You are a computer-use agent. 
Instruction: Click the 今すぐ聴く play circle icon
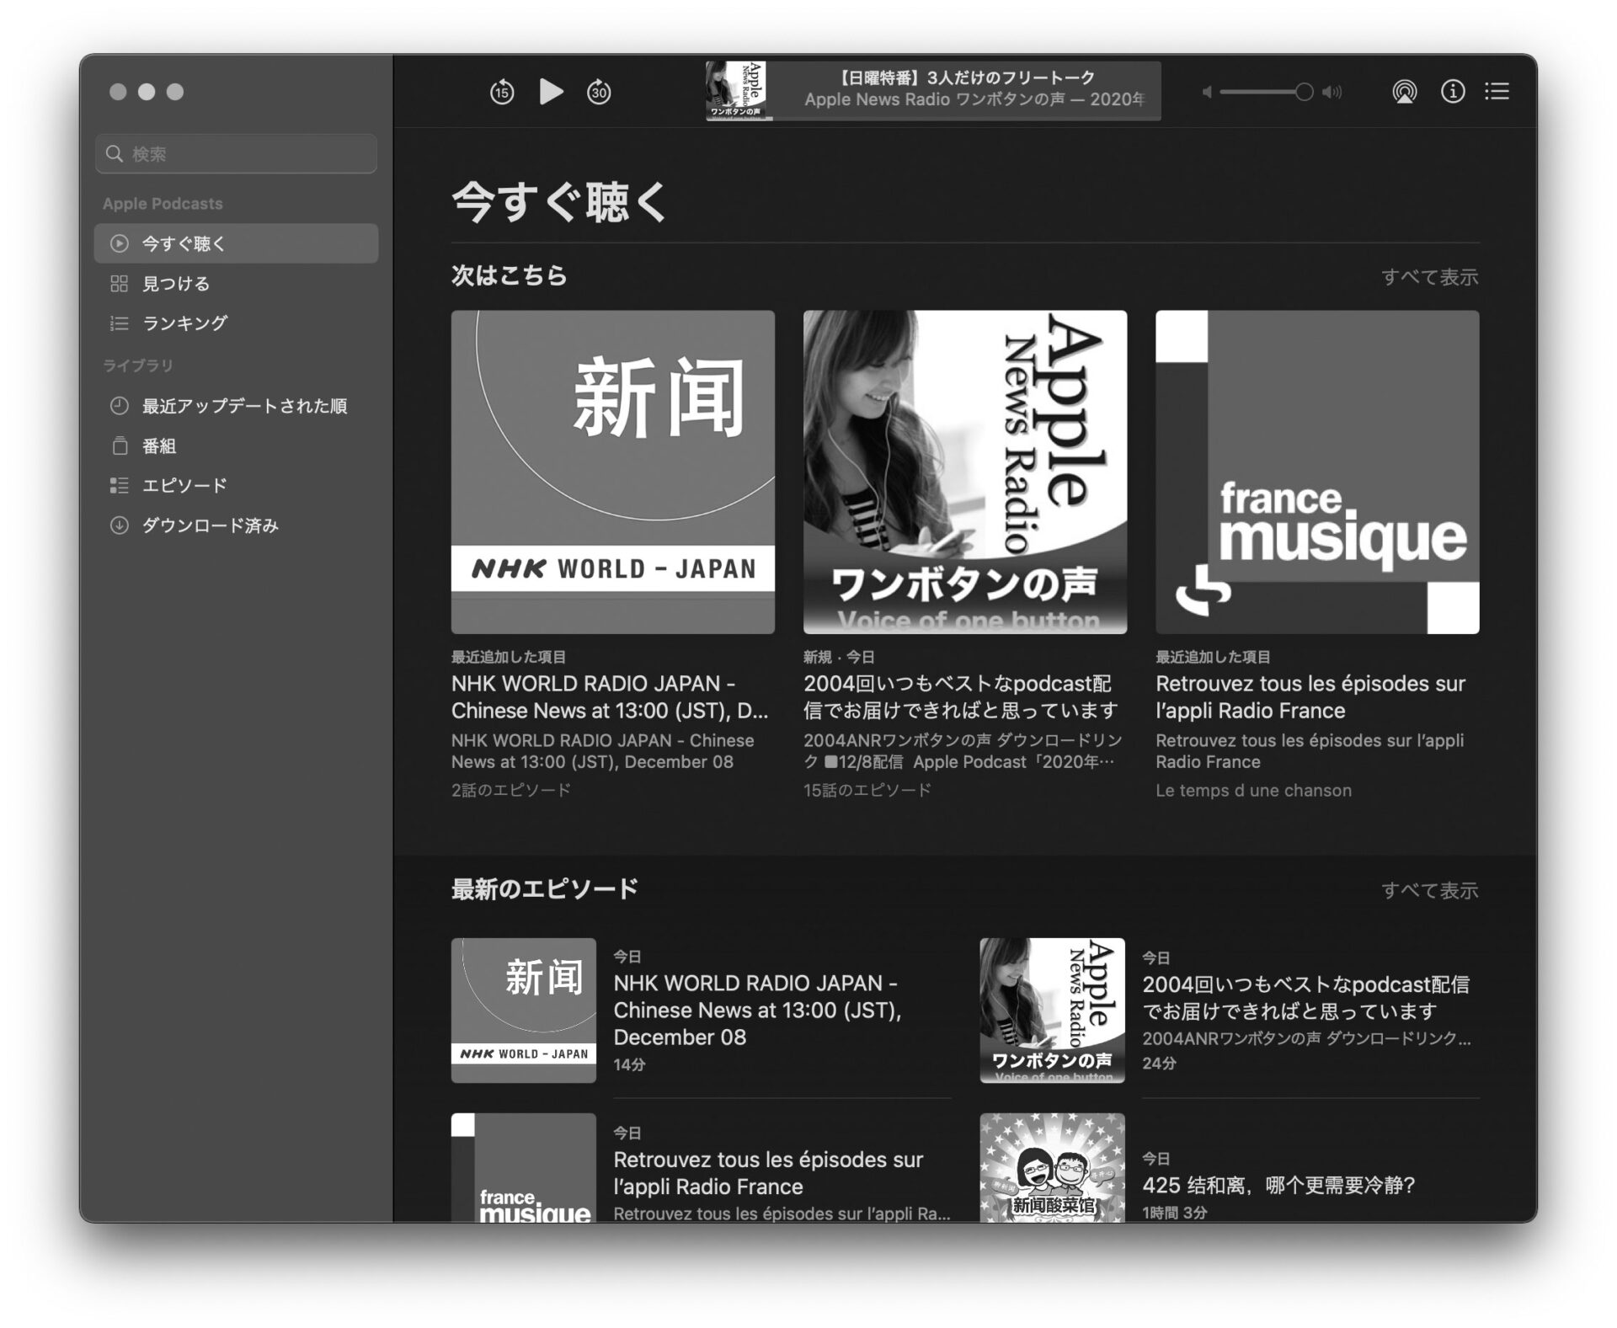[x=120, y=243]
